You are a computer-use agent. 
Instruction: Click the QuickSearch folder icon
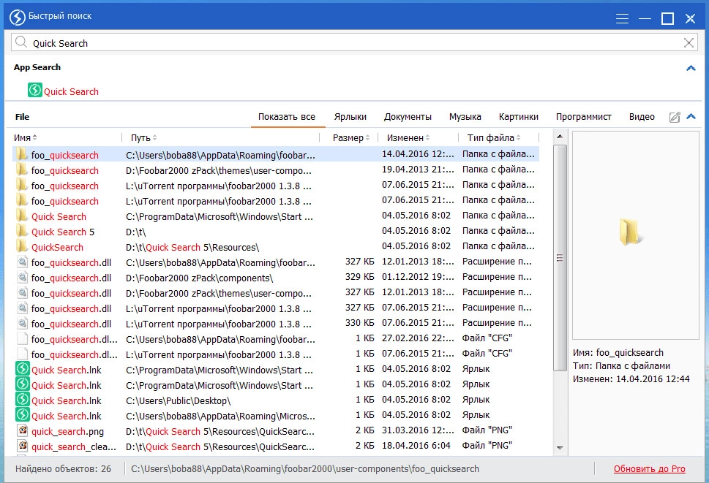coord(21,246)
